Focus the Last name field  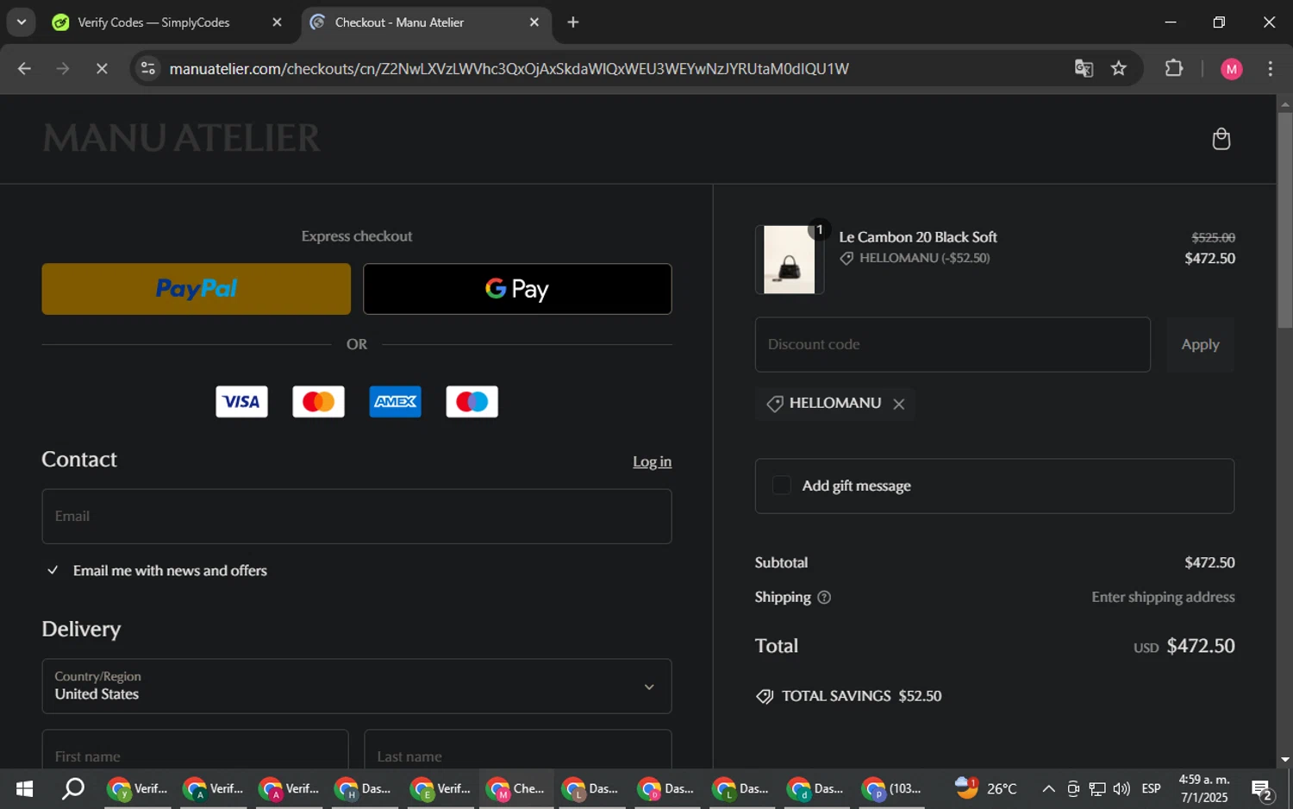517,749
